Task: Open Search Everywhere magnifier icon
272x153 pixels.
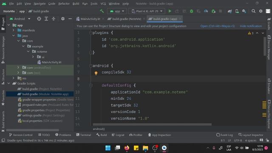Action: tap(253, 11)
